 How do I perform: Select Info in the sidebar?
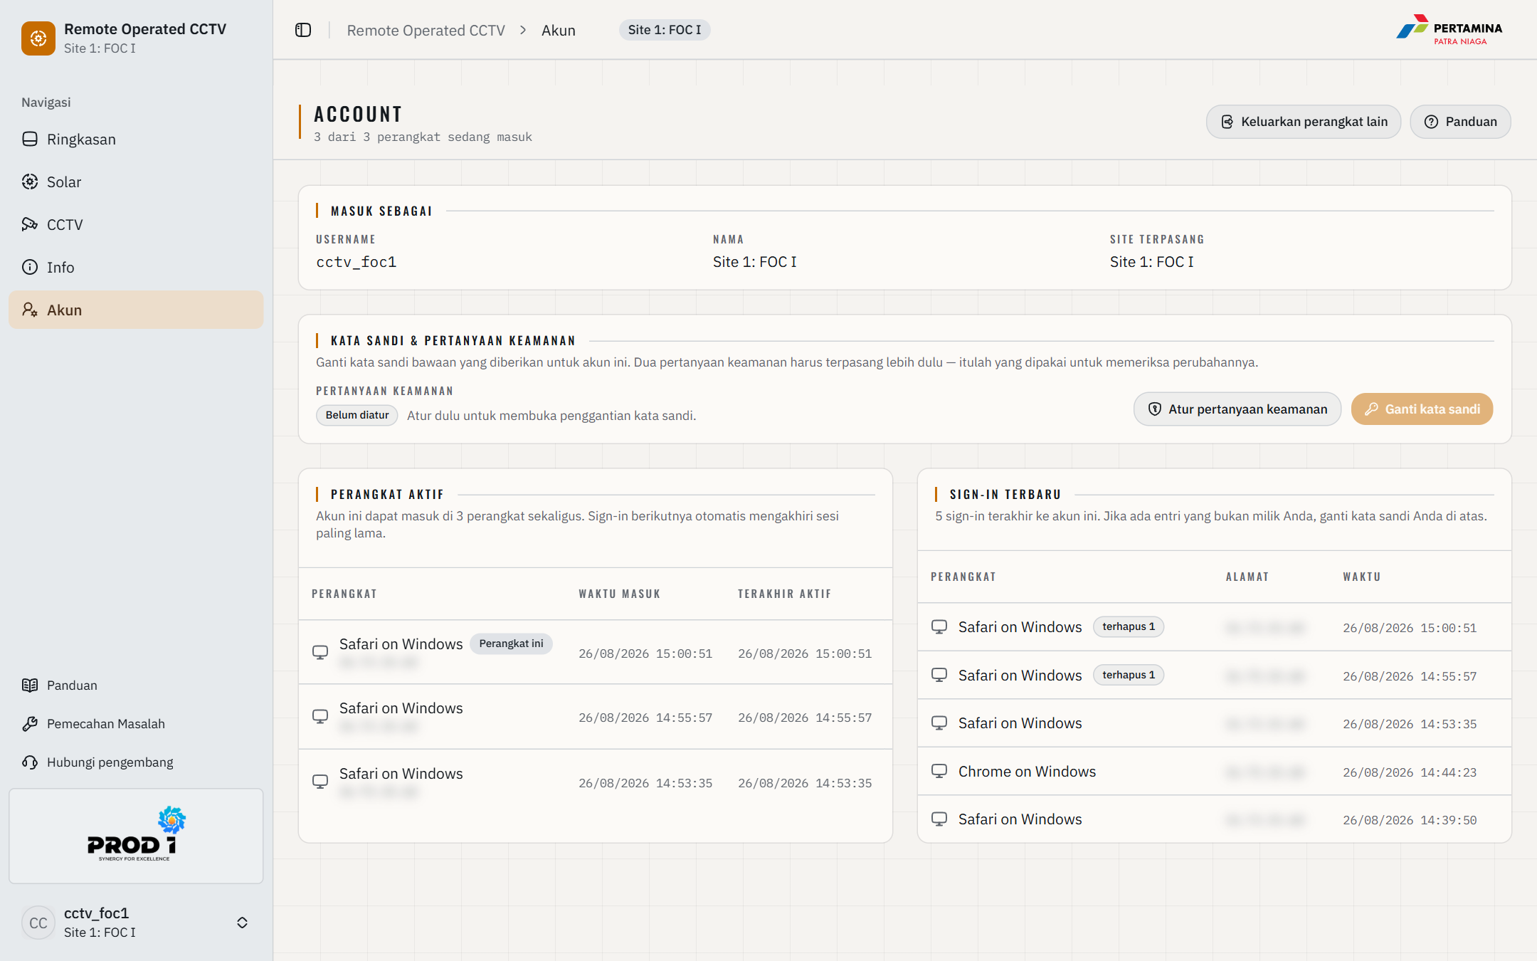click(136, 268)
